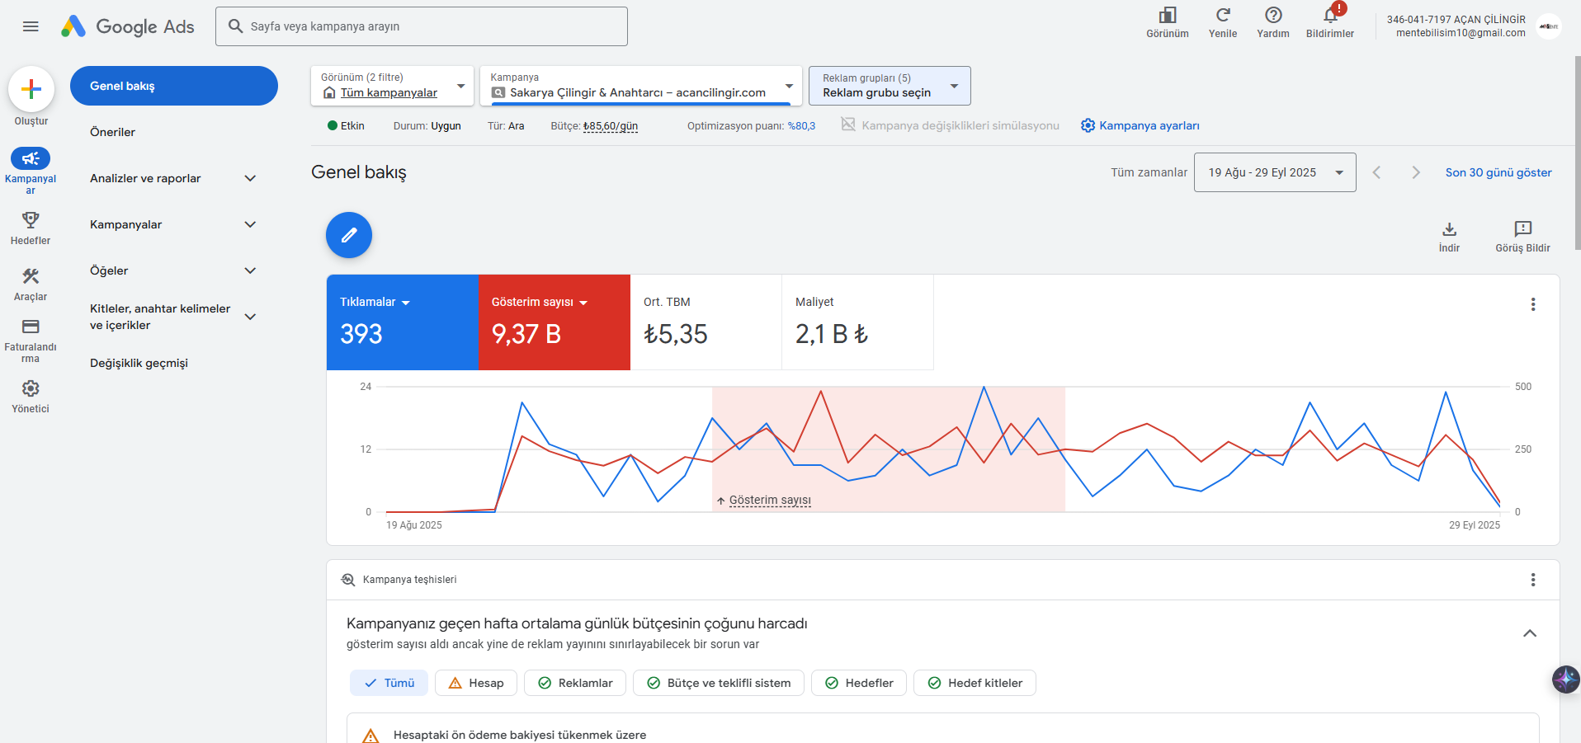Toggle the Hesap filter chip
1581x743 pixels.
click(476, 683)
